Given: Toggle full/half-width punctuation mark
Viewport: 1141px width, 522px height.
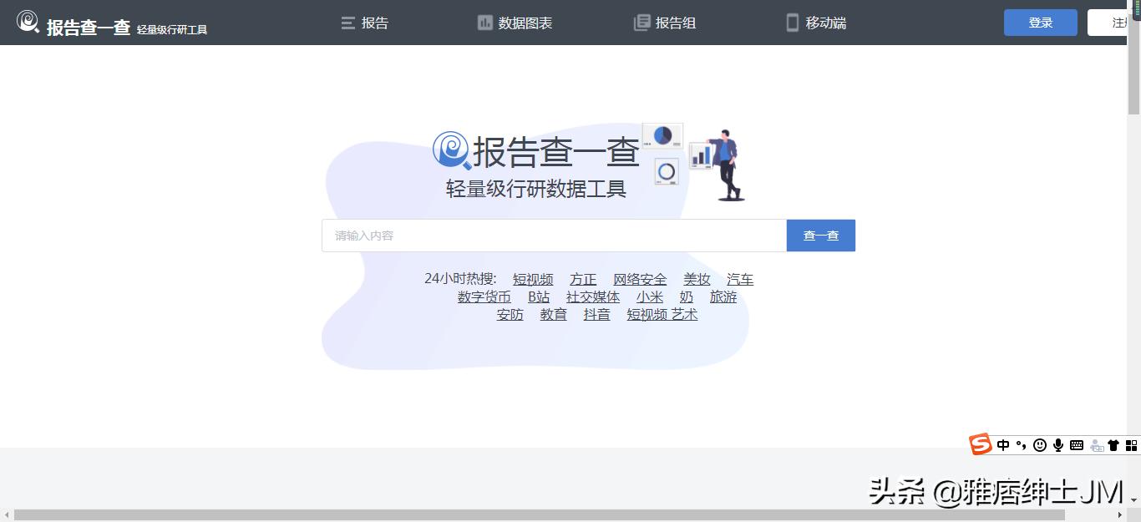Looking at the screenshot, I should (1021, 444).
